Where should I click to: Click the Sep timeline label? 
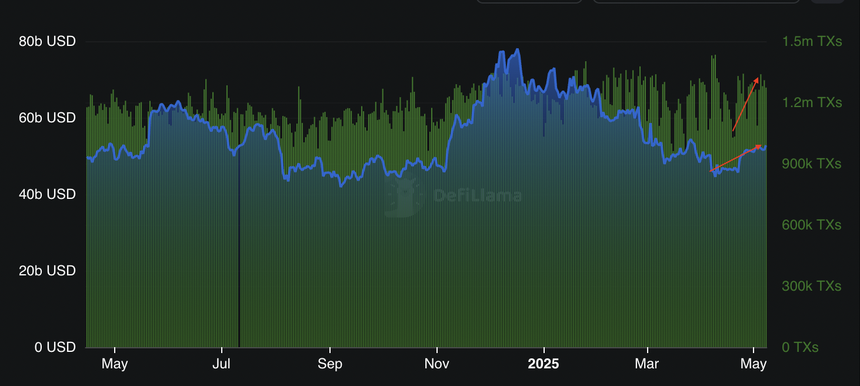click(x=330, y=364)
